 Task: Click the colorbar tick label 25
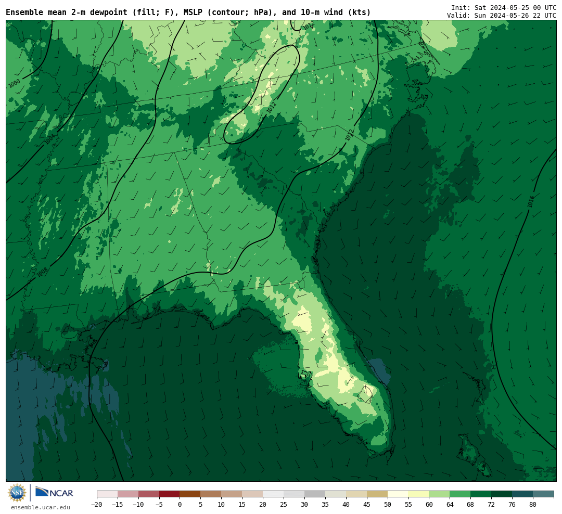point(284,505)
